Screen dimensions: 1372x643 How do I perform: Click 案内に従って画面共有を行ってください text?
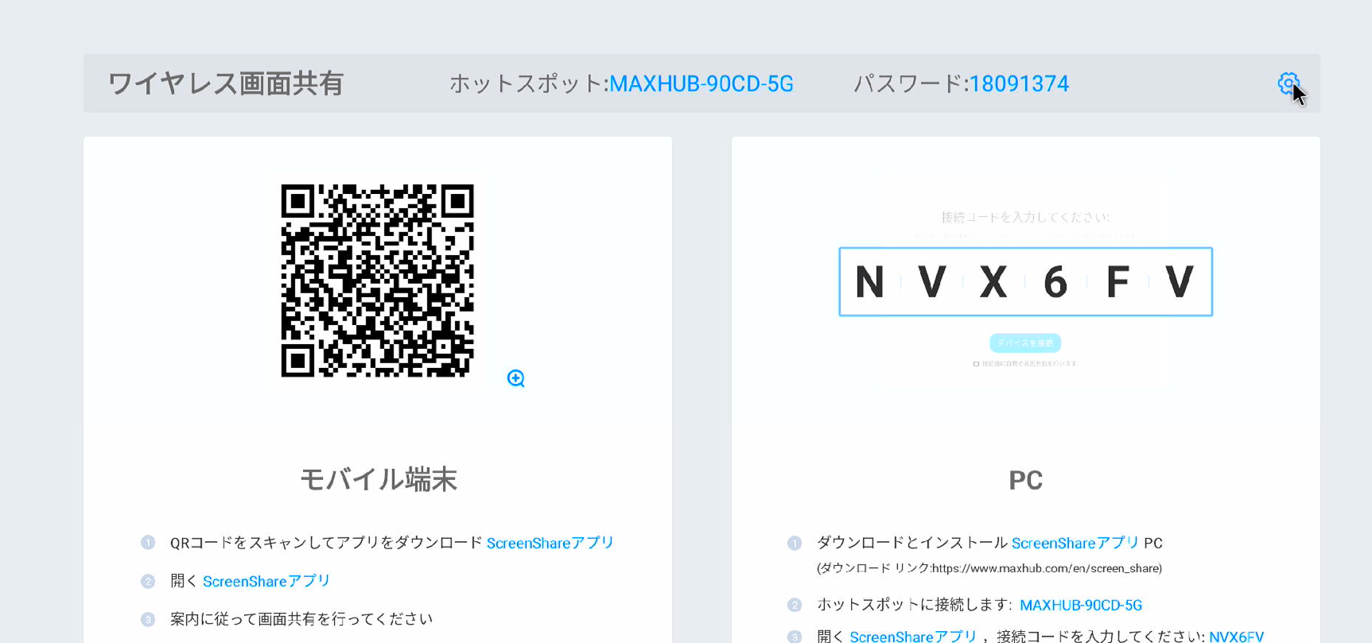pyautogui.click(x=301, y=619)
